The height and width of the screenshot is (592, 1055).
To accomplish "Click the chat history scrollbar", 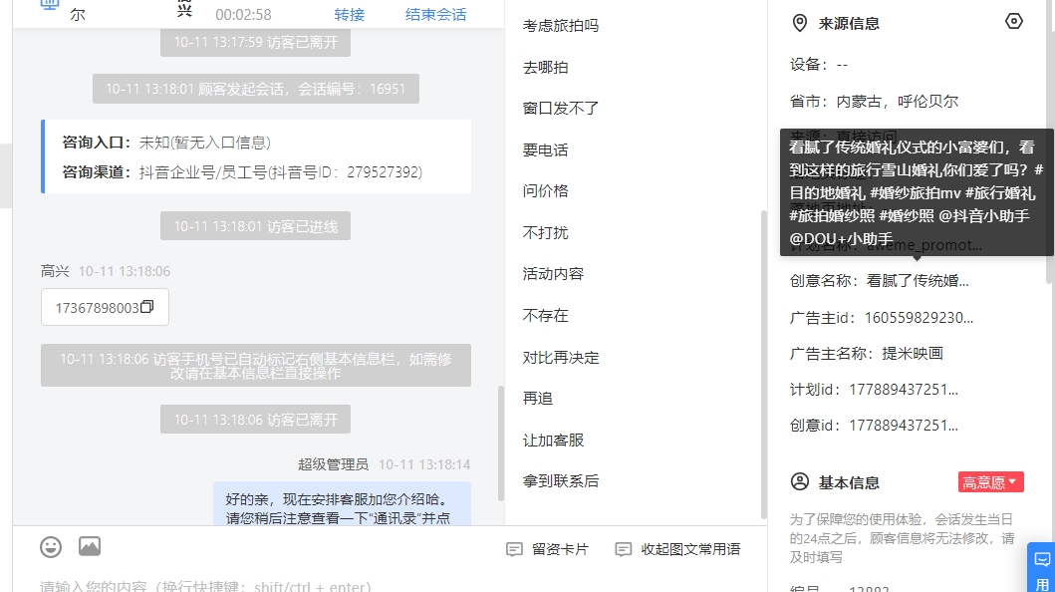I will [x=500, y=443].
